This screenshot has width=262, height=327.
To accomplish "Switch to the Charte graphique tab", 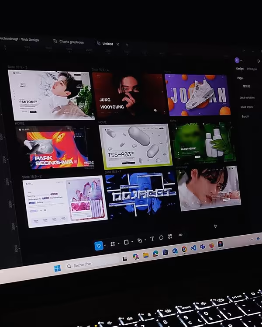I will (69, 42).
